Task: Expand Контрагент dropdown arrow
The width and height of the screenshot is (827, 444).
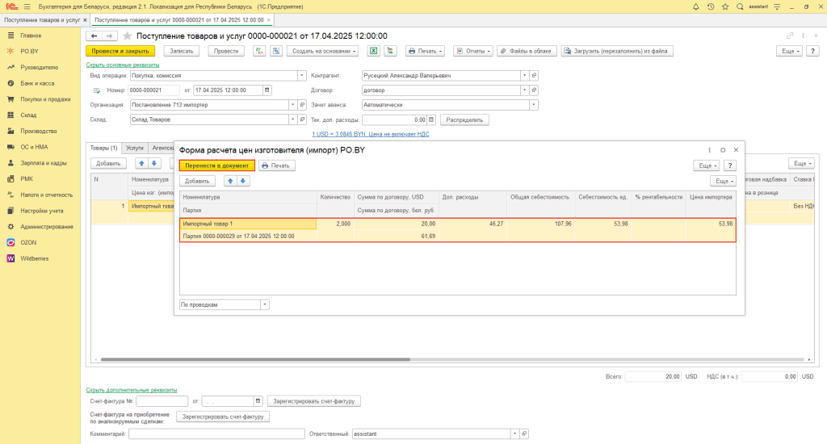Action: (x=524, y=75)
